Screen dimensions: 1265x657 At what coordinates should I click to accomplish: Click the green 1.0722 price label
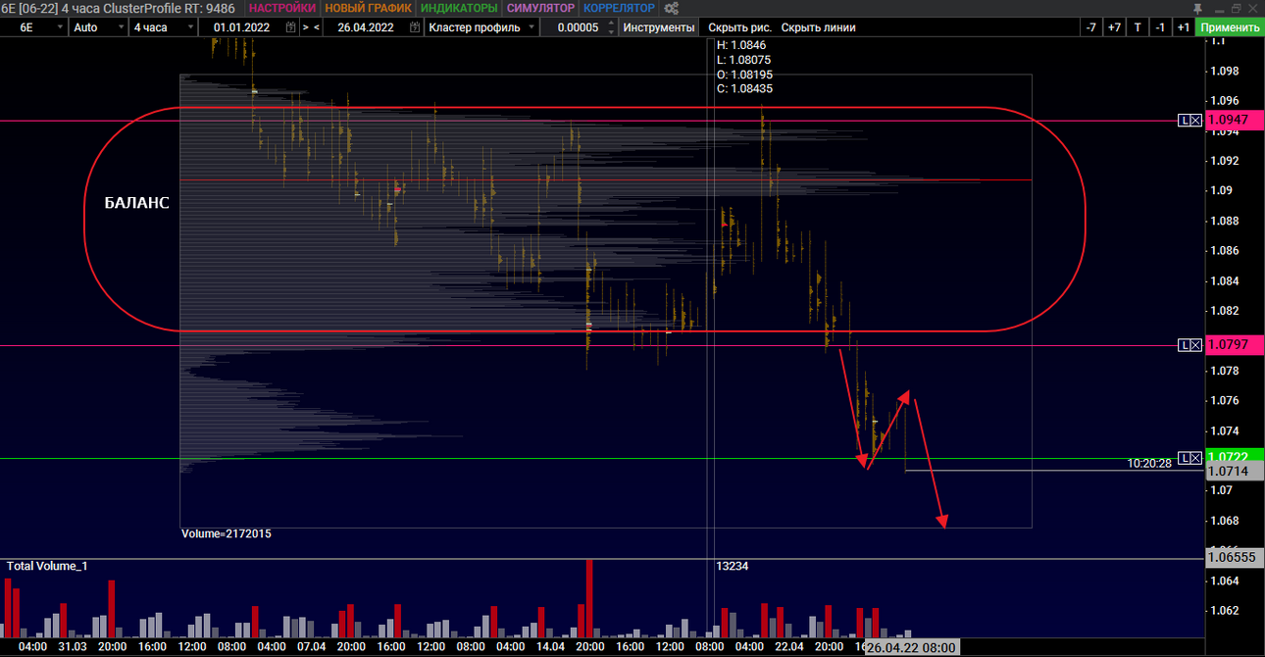1235,457
